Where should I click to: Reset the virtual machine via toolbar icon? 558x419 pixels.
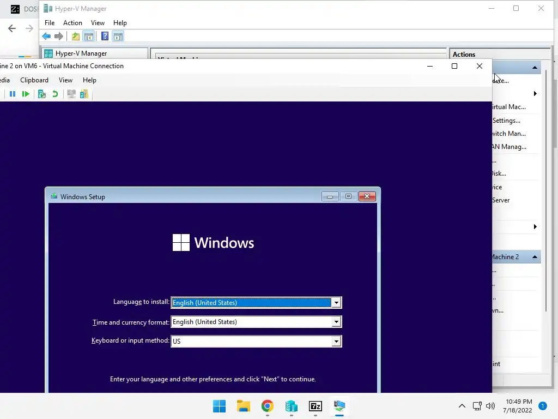[26, 94]
